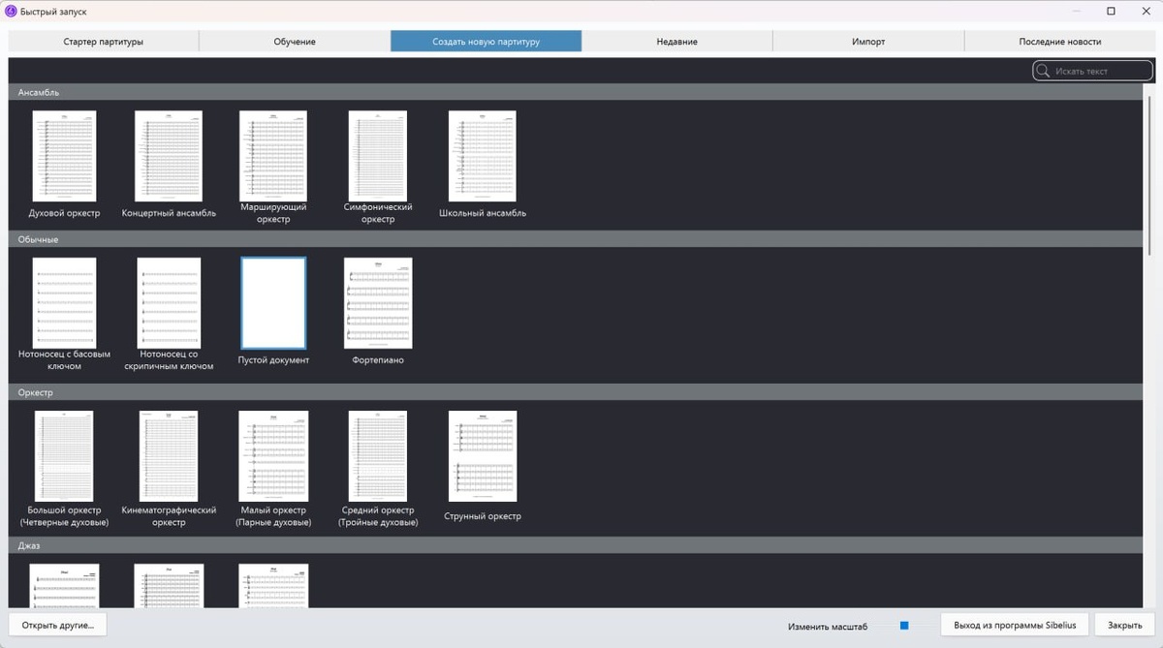Click the magnifier icon in search box
Screen dimensions: 1163x648
coord(1044,71)
